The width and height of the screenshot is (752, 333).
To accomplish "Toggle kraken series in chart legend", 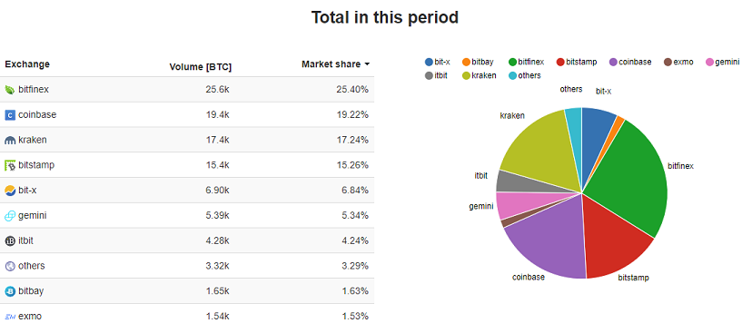I will click(x=480, y=75).
